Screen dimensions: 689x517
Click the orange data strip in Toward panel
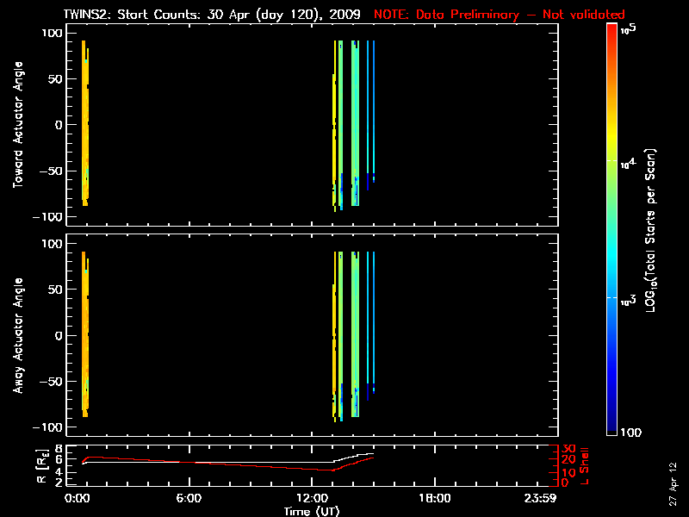tap(84, 121)
